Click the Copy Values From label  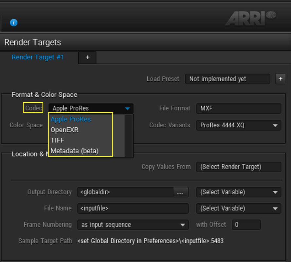pyautogui.click(x=166, y=167)
